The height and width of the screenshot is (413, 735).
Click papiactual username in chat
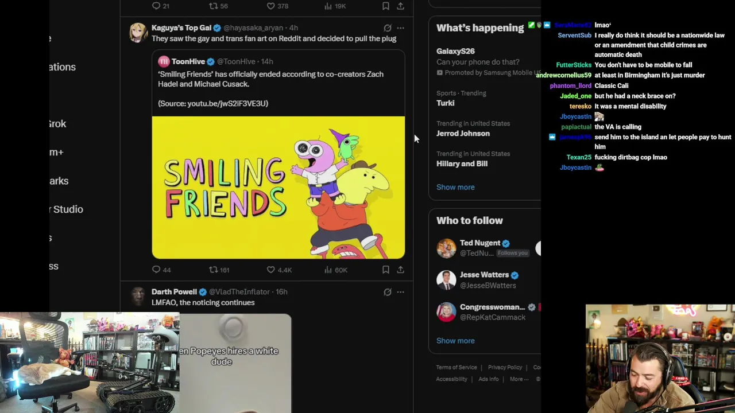(x=576, y=127)
